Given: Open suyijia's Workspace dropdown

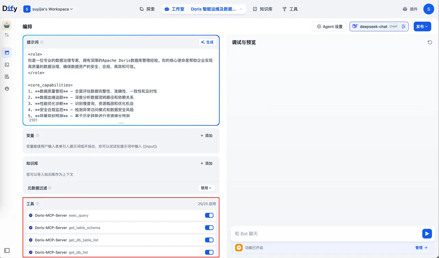Looking at the screenshot, I should point(48,9).
